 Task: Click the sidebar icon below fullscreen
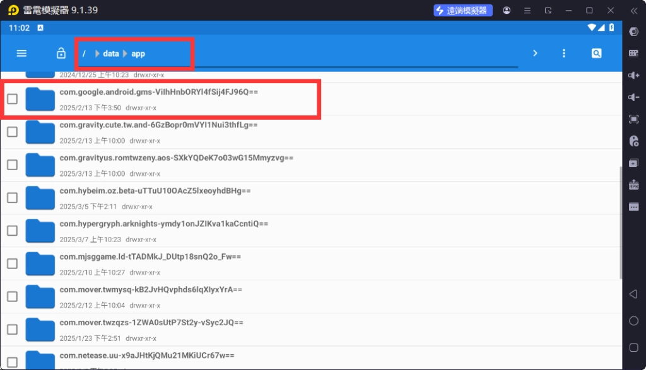(x=633, y=141)
